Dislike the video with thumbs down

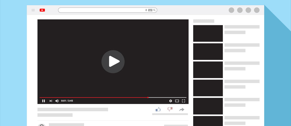coord(170,109)
